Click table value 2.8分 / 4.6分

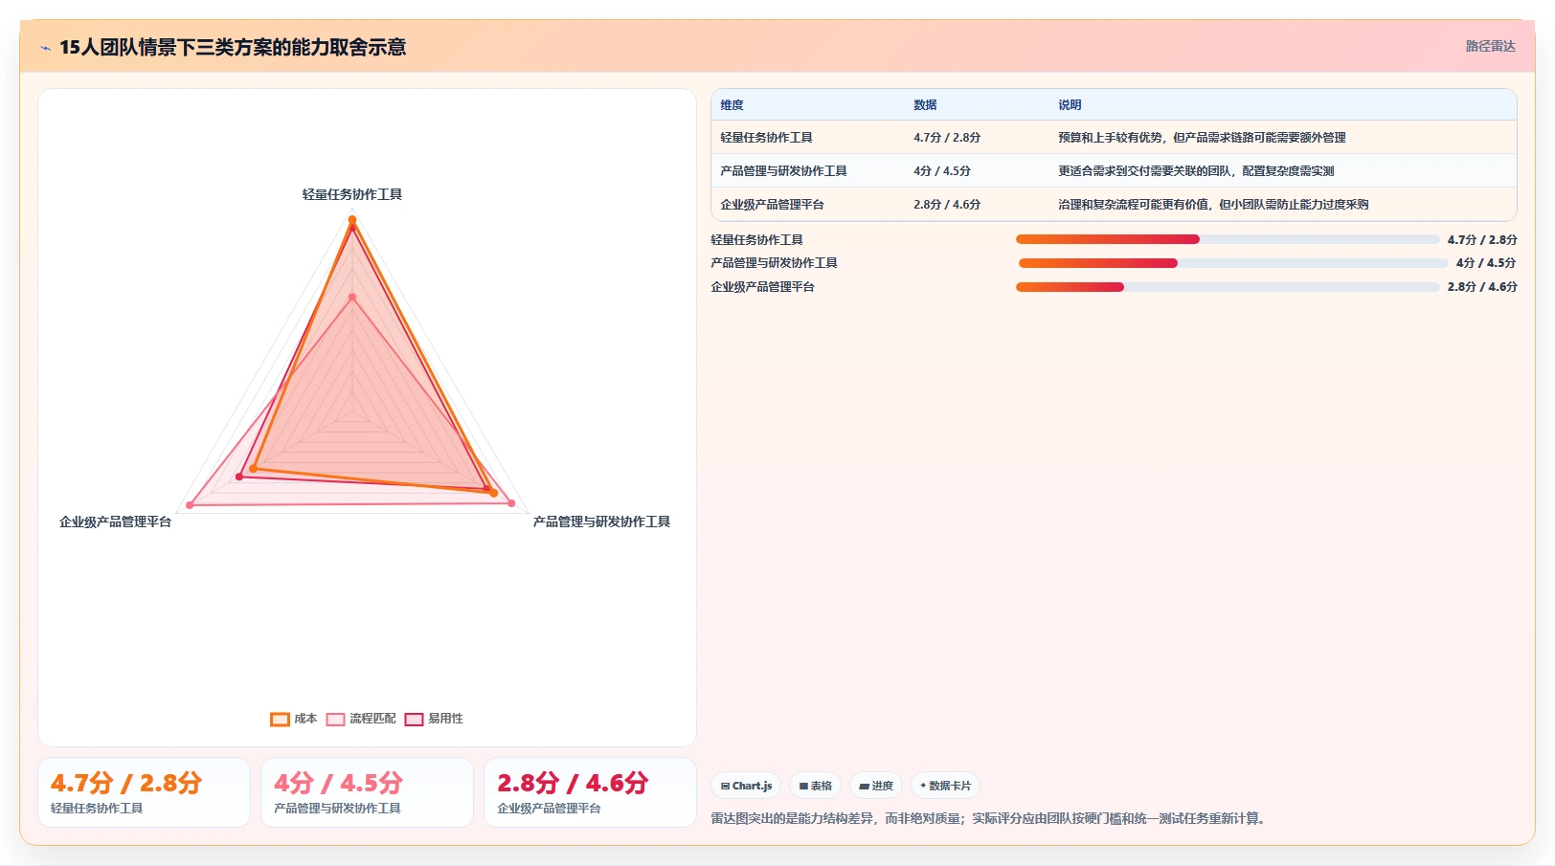(x=947, y=205)
